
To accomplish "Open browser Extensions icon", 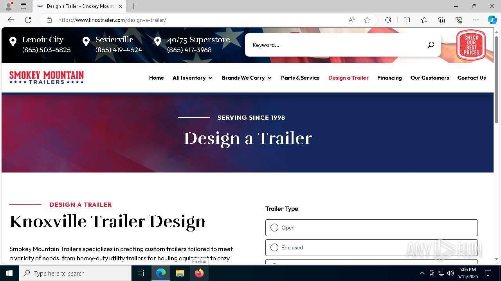I will pos(388,20).
